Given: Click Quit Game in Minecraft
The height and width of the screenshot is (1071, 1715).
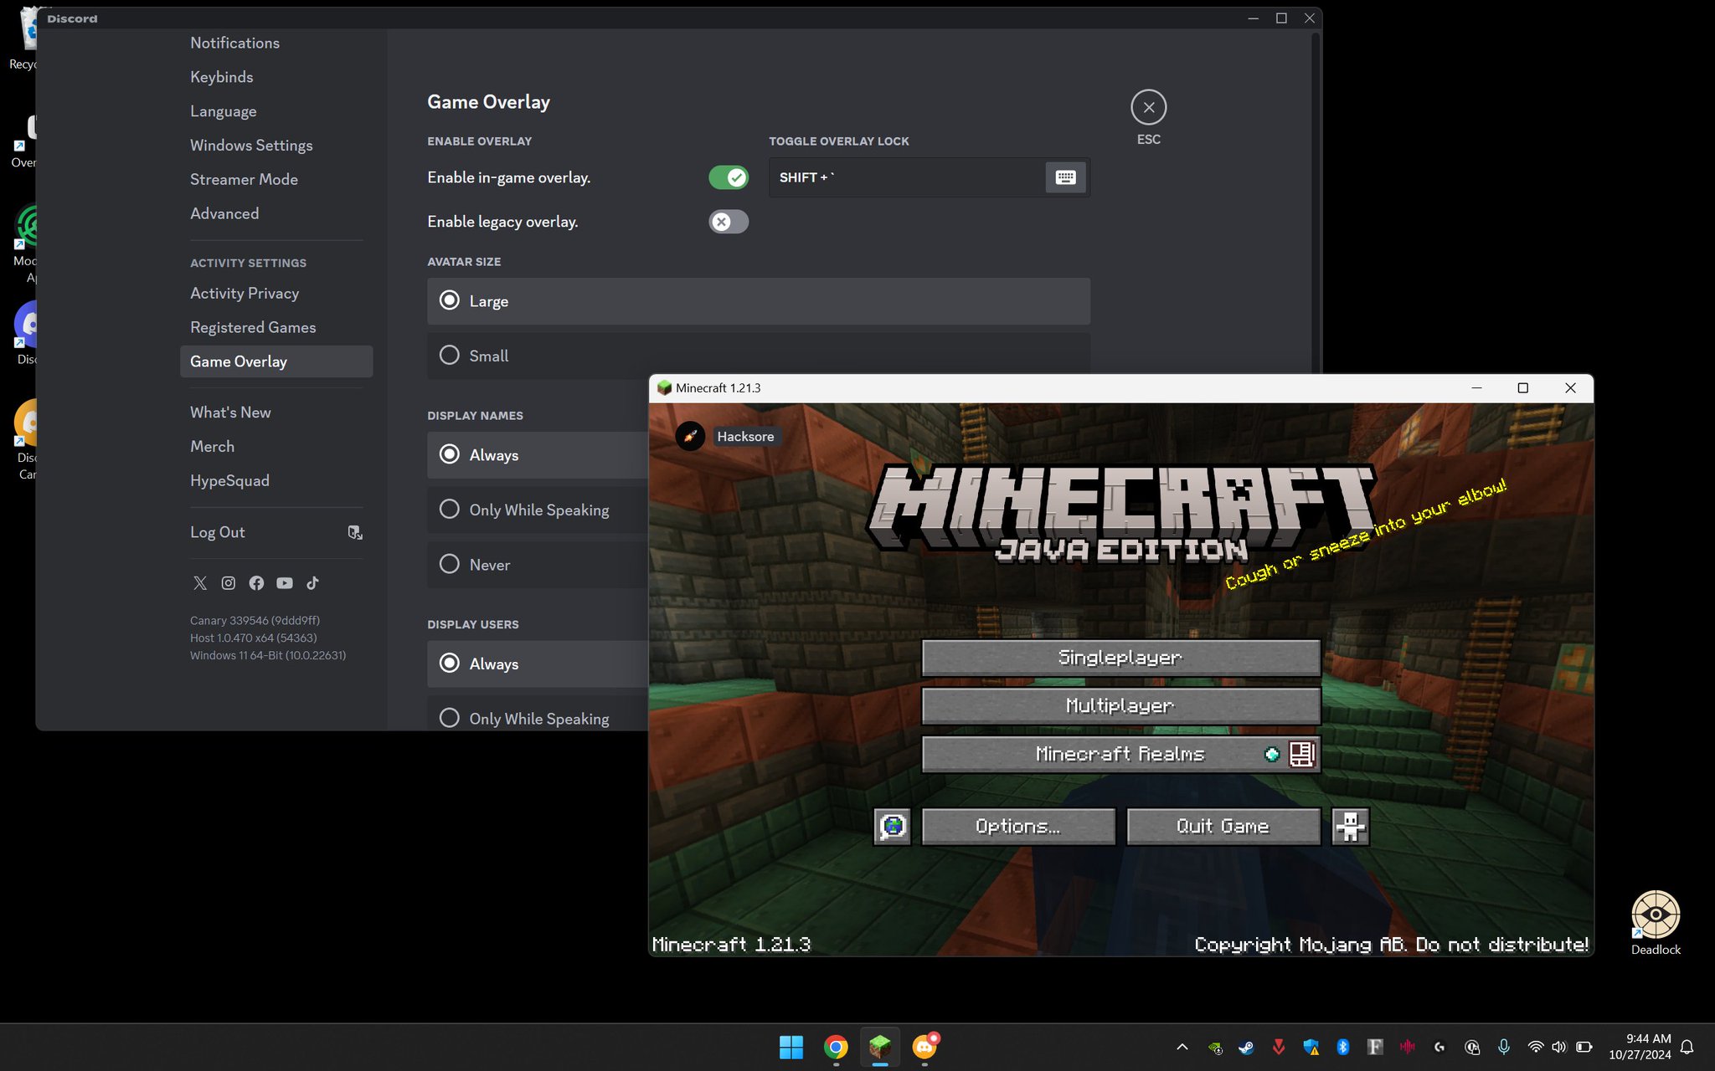Looking at the screenshot, I should click(x=1223, y=827).
